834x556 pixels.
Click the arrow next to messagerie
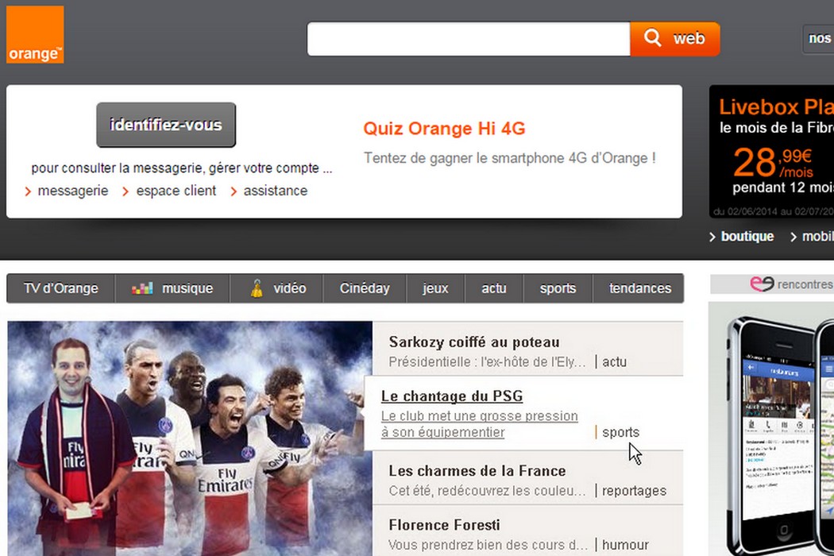tap(29, 191)
